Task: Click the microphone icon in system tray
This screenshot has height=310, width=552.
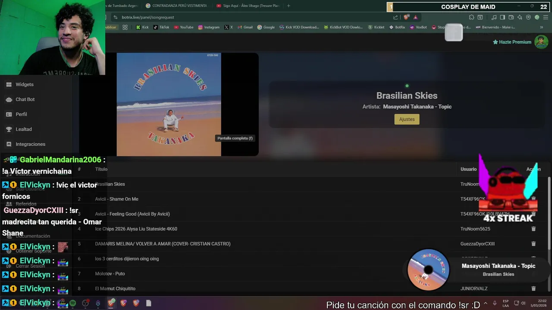Action: pos(495,303)
